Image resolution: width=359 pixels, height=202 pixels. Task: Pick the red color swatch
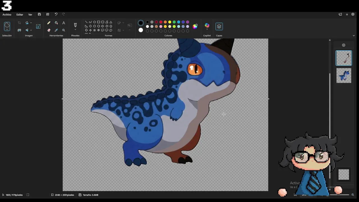click(x=161, y=22)
